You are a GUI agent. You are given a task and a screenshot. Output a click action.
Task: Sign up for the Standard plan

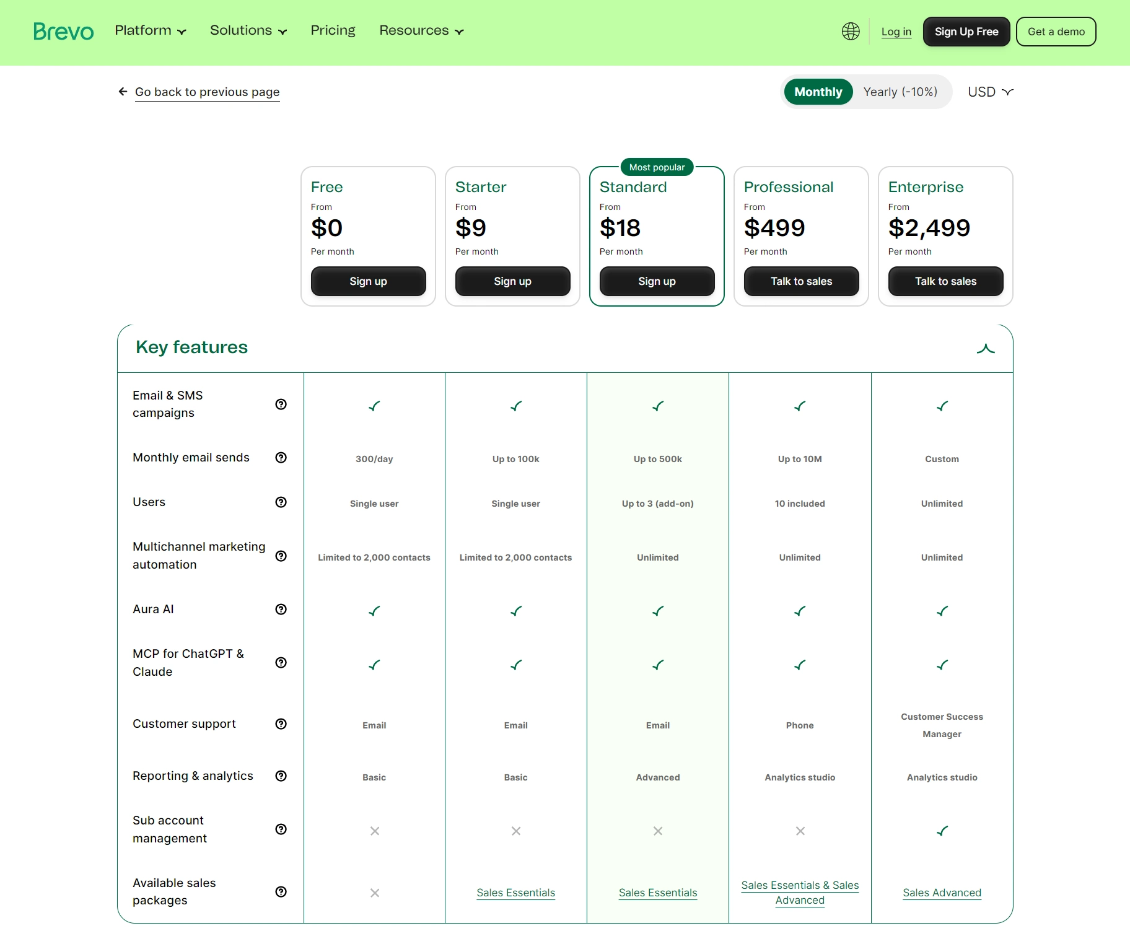coord(657,281)
